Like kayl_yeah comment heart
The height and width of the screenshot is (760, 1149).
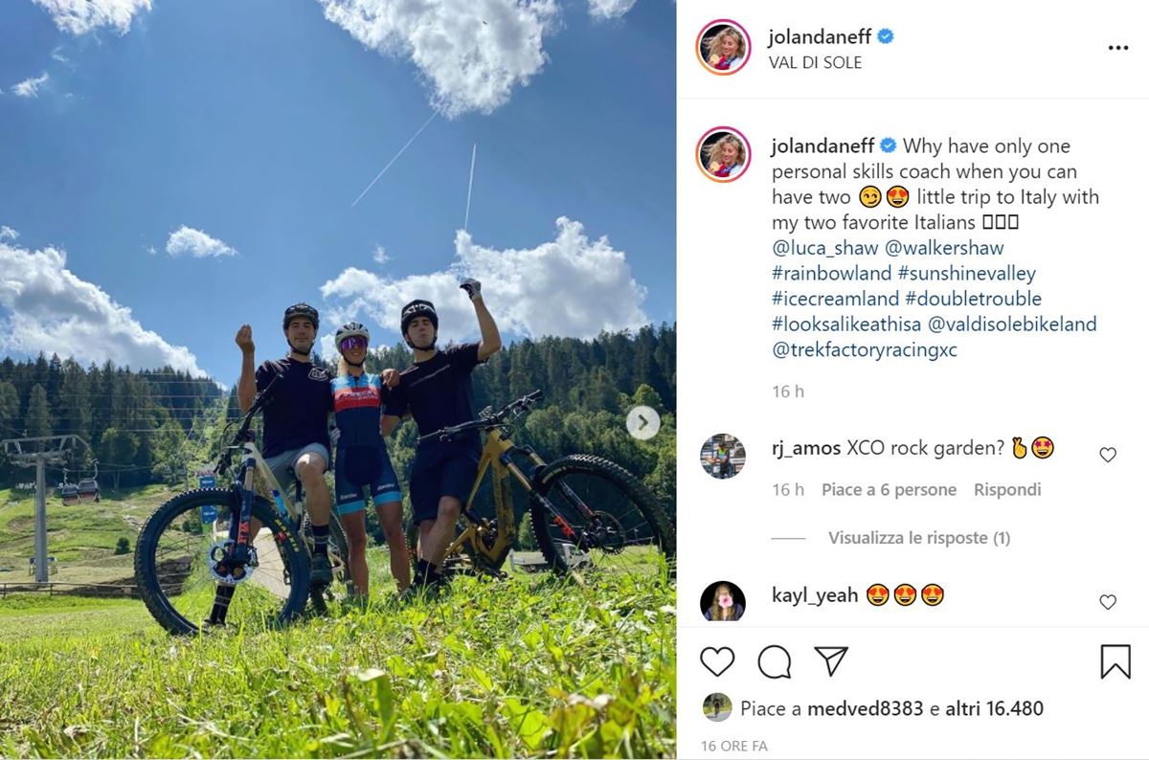coord(1108,602)
